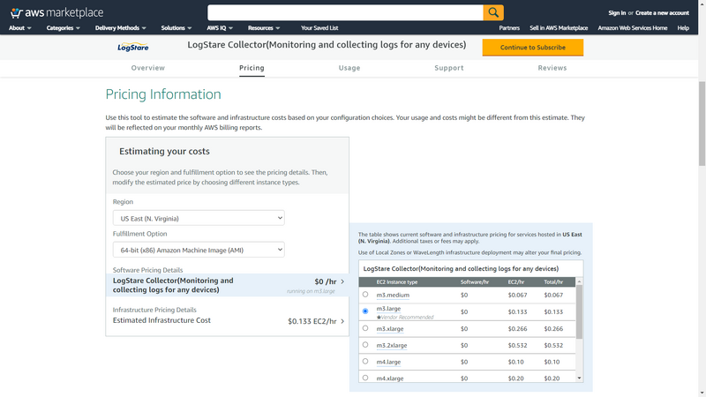The width and height of the screenshot is (706, 397).
Task: Click the Sign in link
Action: (617, 13)
